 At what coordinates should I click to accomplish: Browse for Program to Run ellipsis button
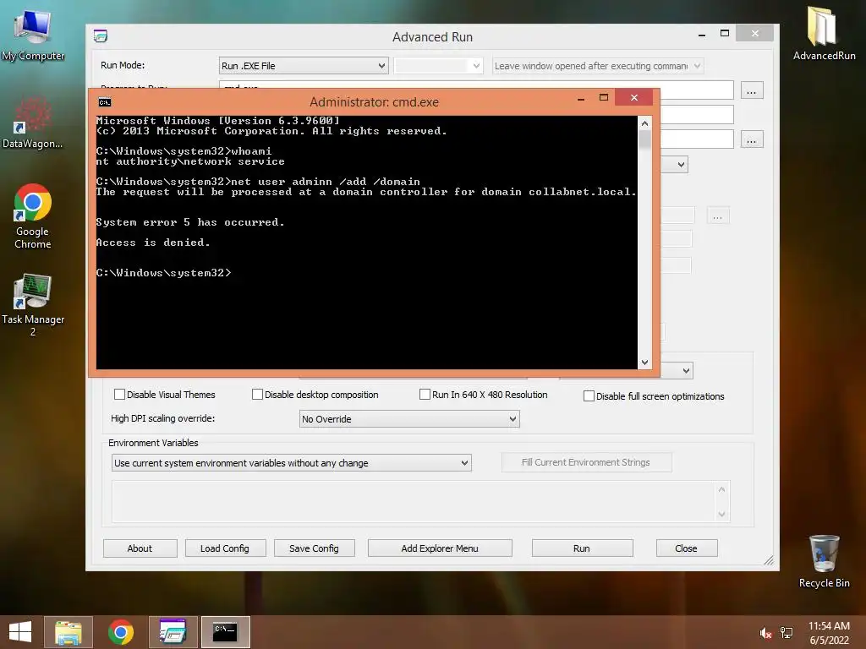pyautogui.click(x=751, y=91)
